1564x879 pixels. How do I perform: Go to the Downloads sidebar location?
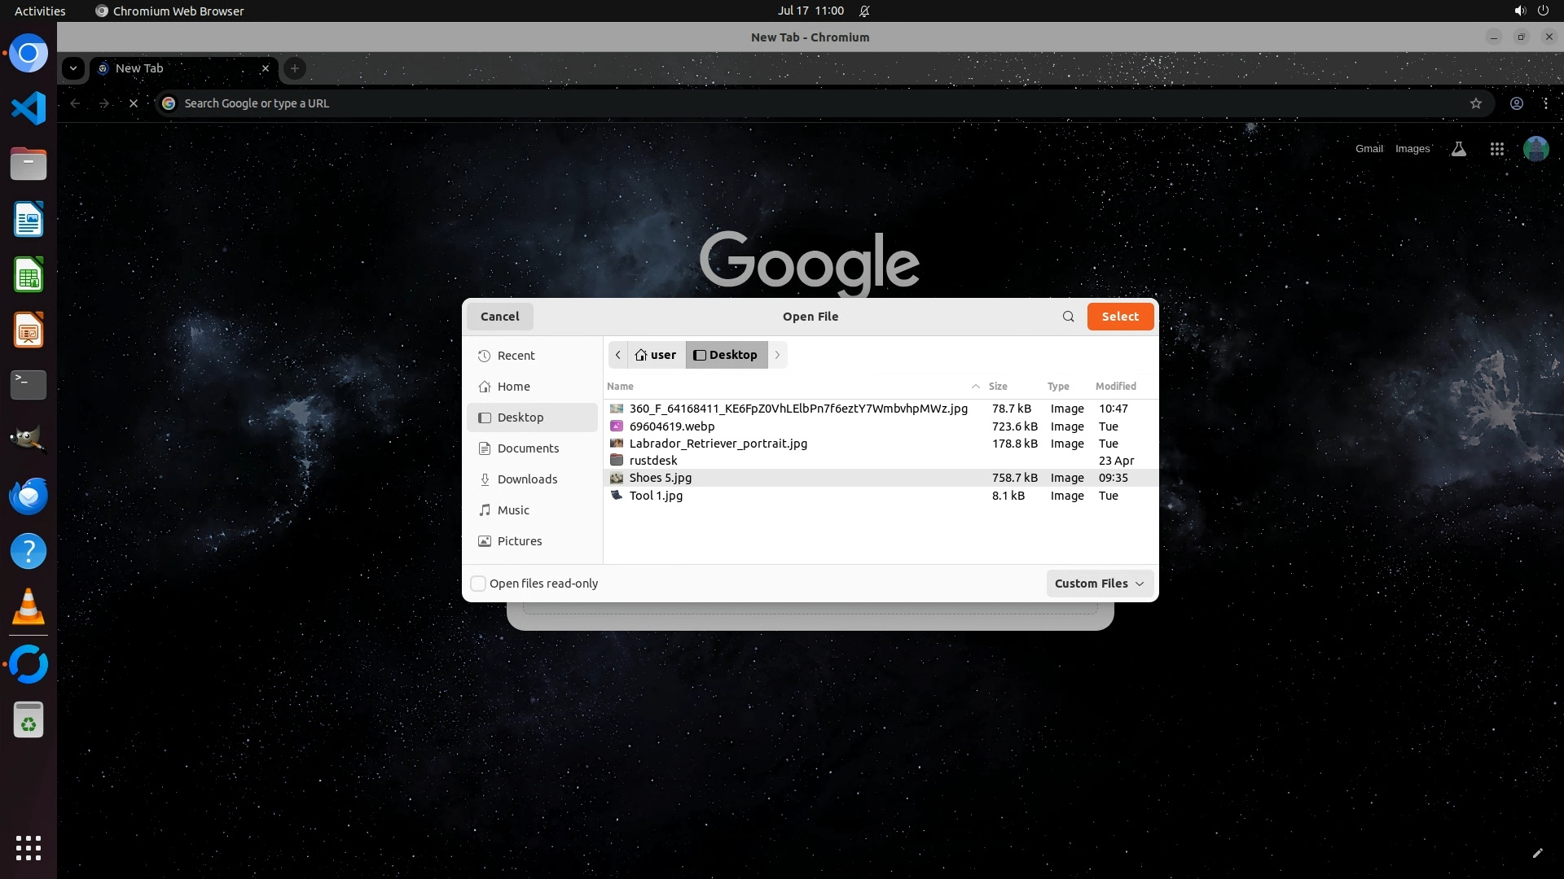click(x=527, y=479)
